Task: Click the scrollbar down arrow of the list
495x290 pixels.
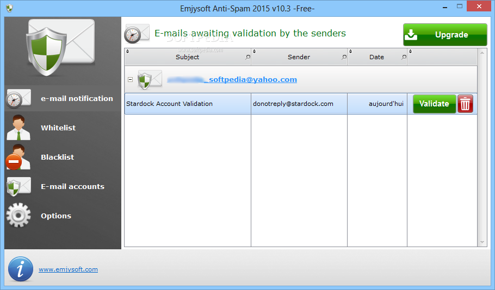Action: (x=482, y=242)
